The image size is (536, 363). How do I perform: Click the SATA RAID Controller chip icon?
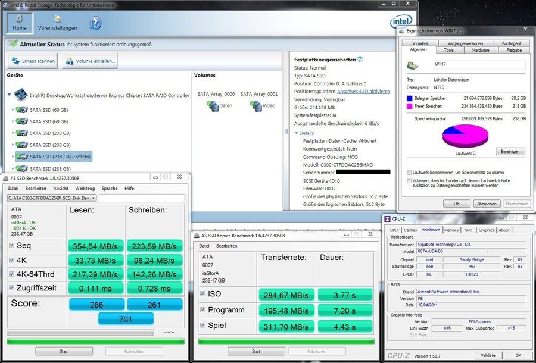tap(21, 95)
